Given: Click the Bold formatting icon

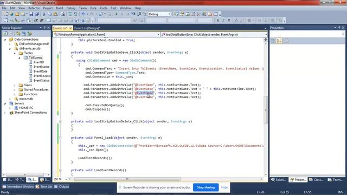Looking at the screenshot, I should point(218,21).
